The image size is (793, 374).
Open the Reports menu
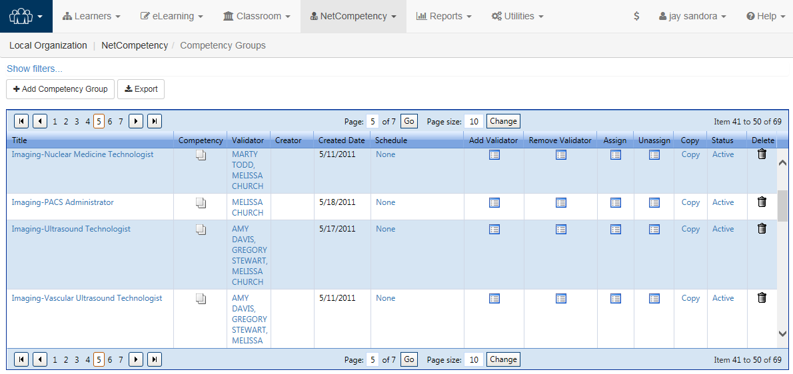click(444, 16)
